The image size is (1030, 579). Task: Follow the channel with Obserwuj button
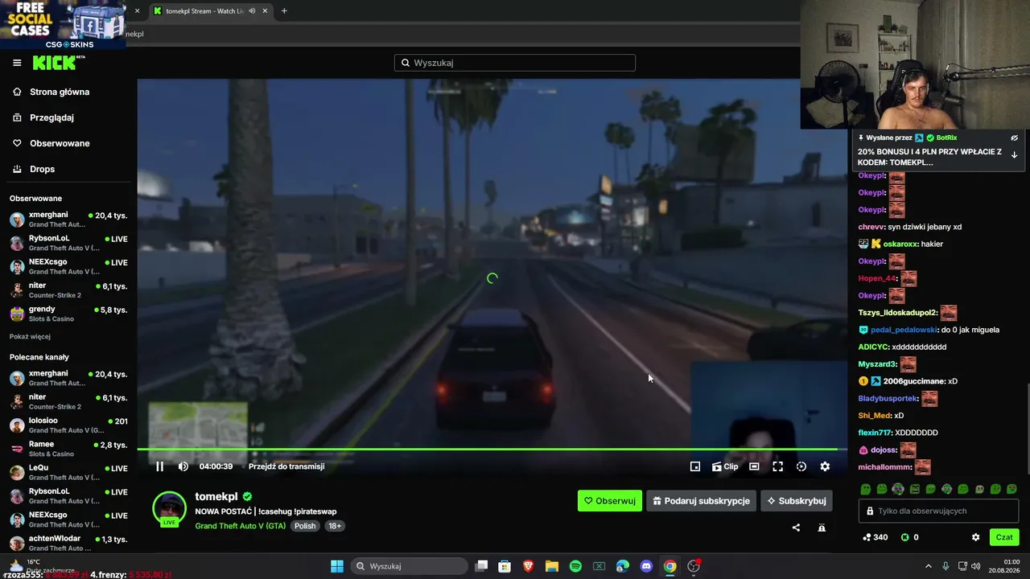610,501
